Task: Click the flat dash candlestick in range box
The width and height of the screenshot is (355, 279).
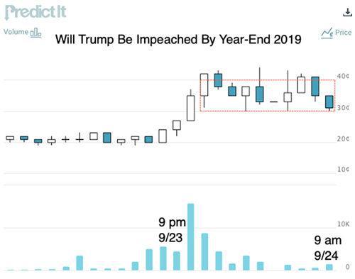Action: 273,102
